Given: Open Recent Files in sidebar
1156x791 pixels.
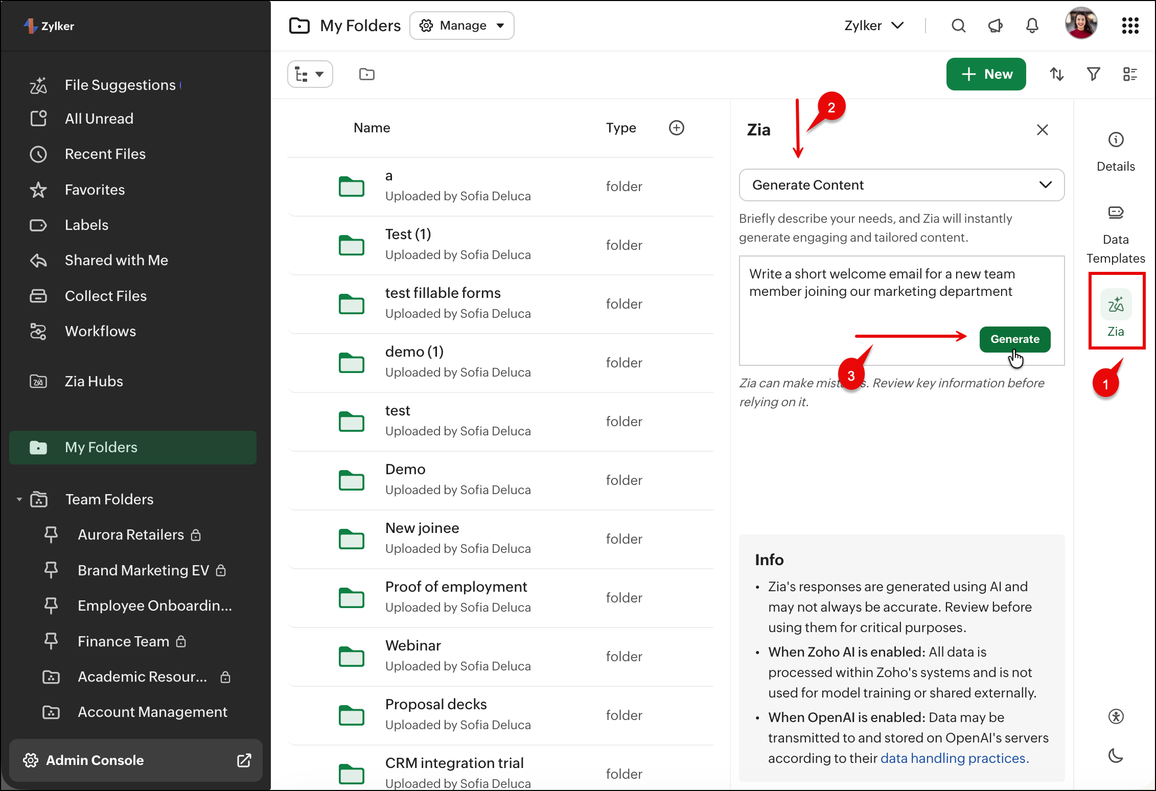Looking at the screenshot, I should click(x=105, y=154).
